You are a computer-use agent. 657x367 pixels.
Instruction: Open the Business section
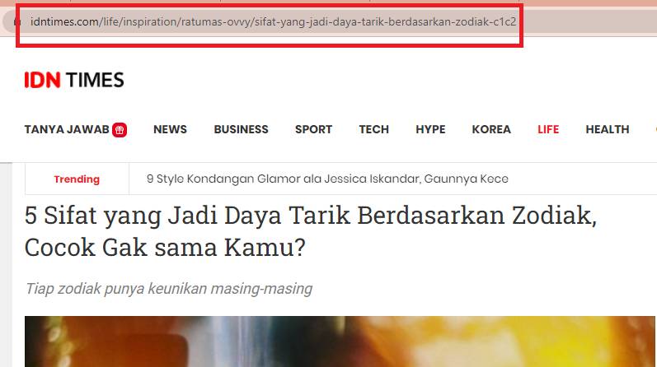[241, 129]
